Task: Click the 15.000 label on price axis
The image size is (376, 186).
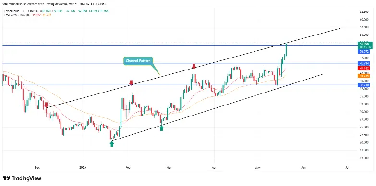Action: pyautogui.click(x=364, y=158)
